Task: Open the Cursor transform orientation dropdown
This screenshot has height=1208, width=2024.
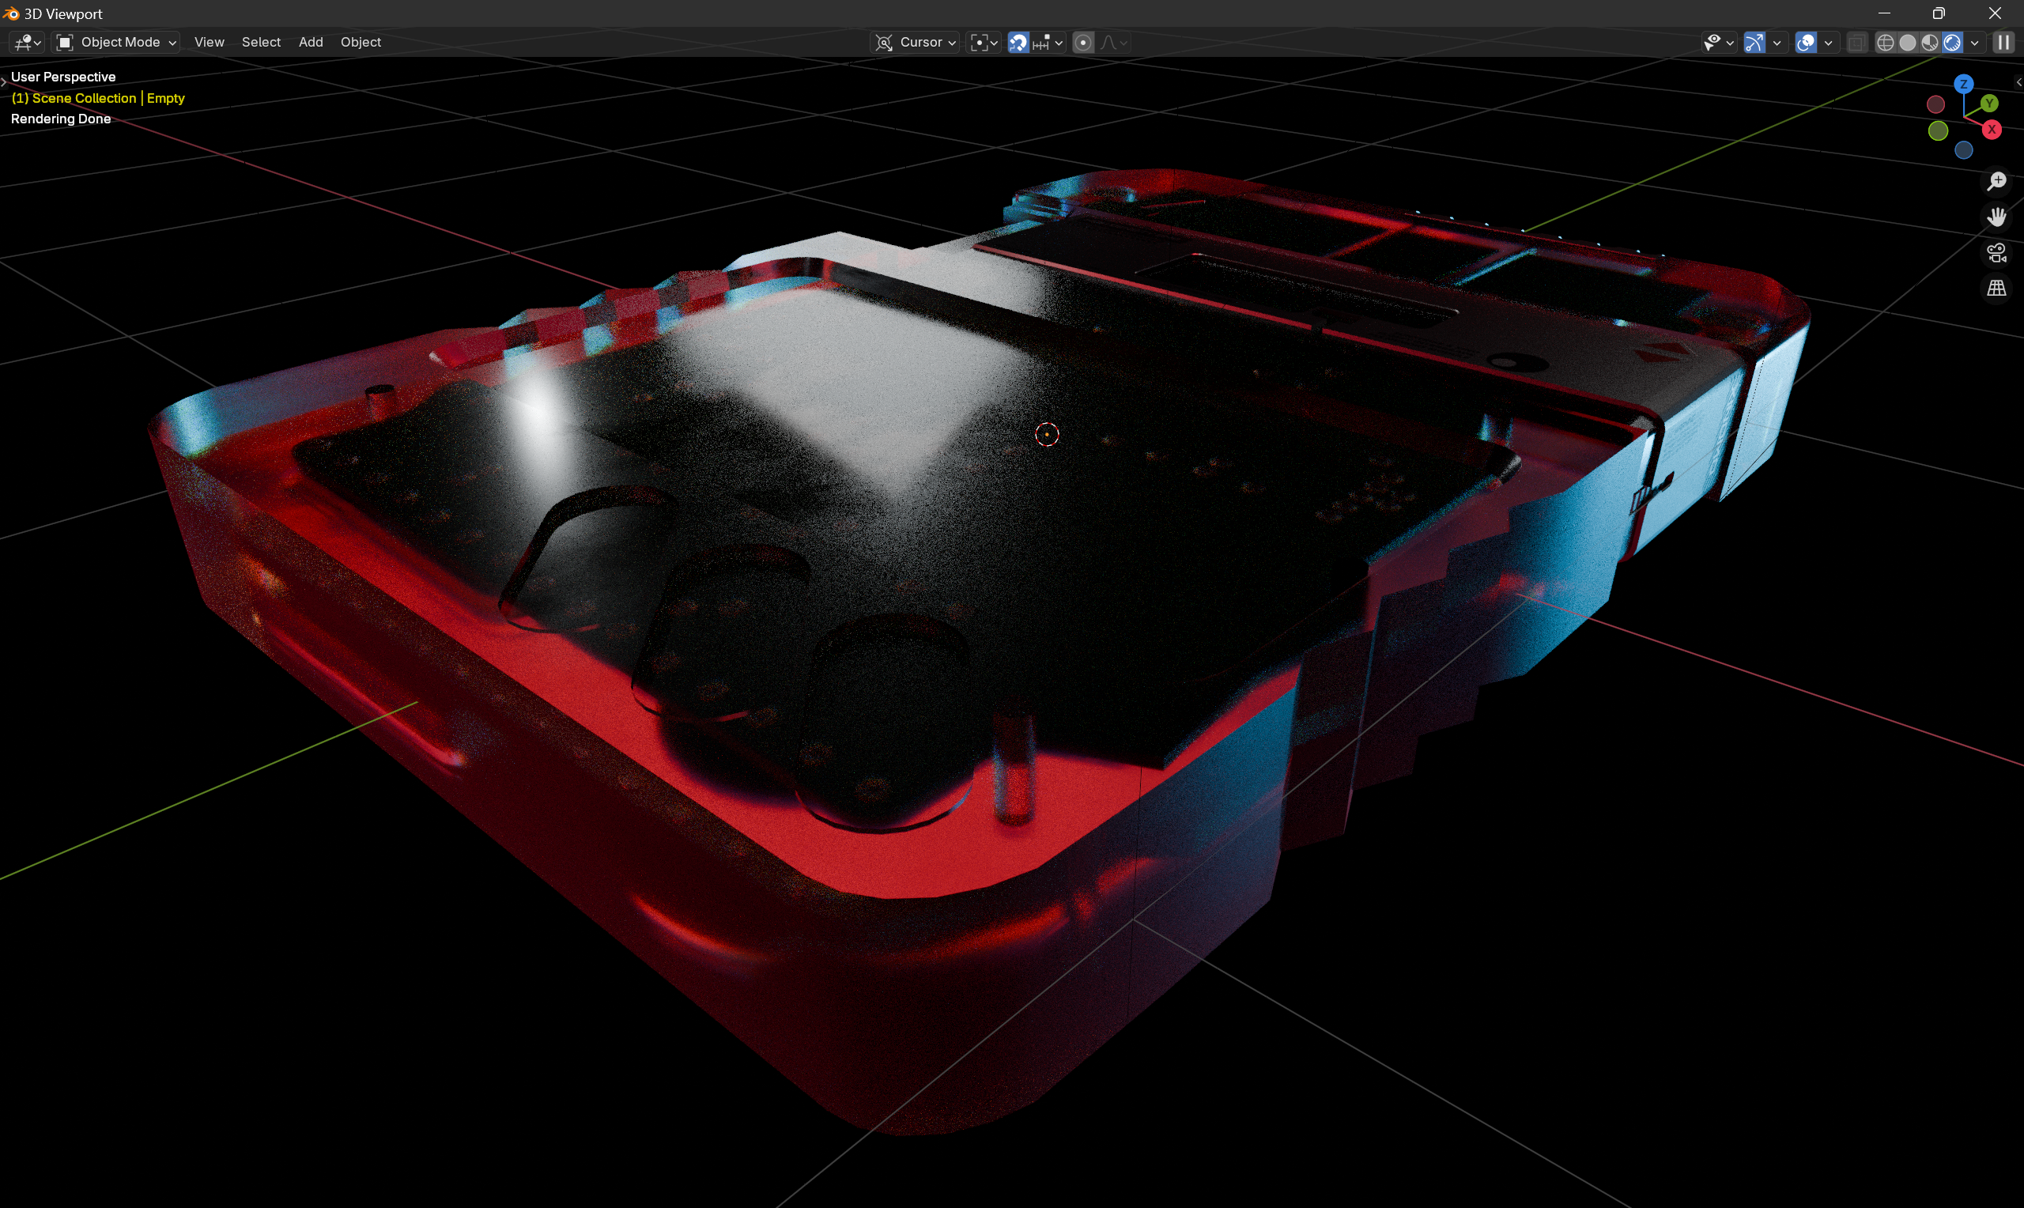Action: 916,43
